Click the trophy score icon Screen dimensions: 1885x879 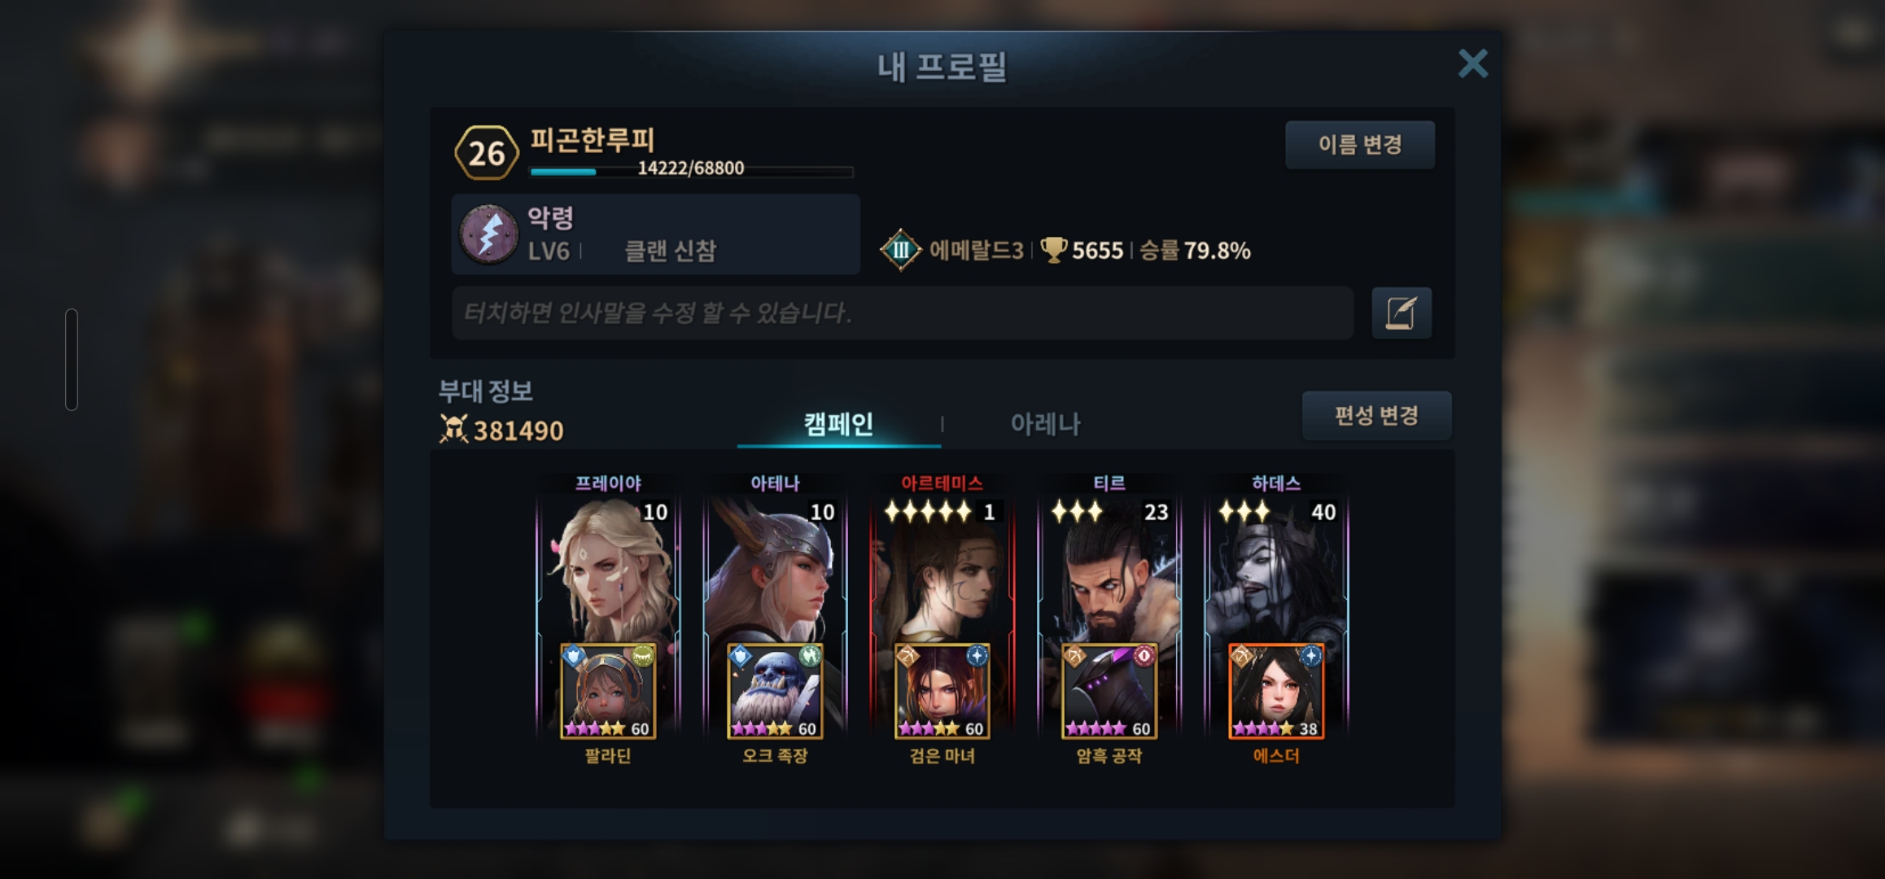[1054, 250]
